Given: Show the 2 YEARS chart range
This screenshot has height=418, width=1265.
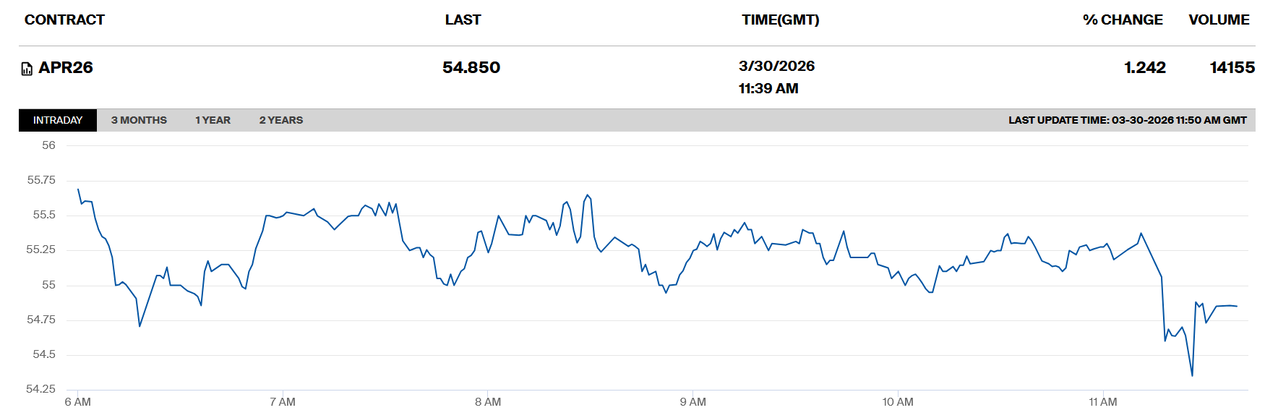Looking at the screenshot, I should (280, 120).
